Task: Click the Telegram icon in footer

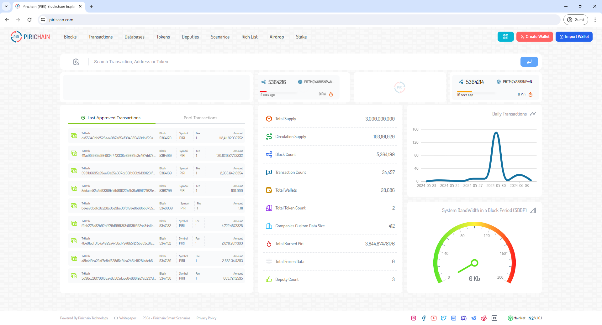Action: pos(474,318)
